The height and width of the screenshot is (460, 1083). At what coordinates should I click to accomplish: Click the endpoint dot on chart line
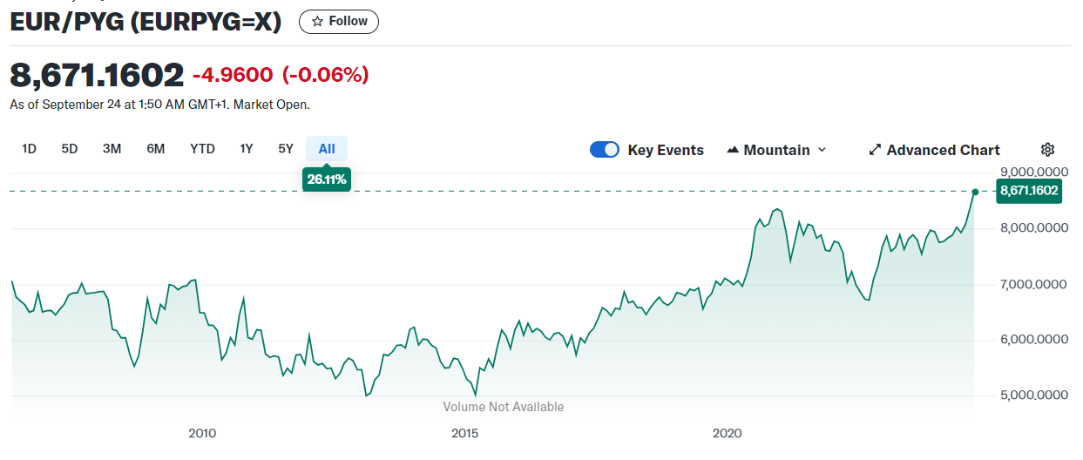pyautogui.click(x=975, y=192)
